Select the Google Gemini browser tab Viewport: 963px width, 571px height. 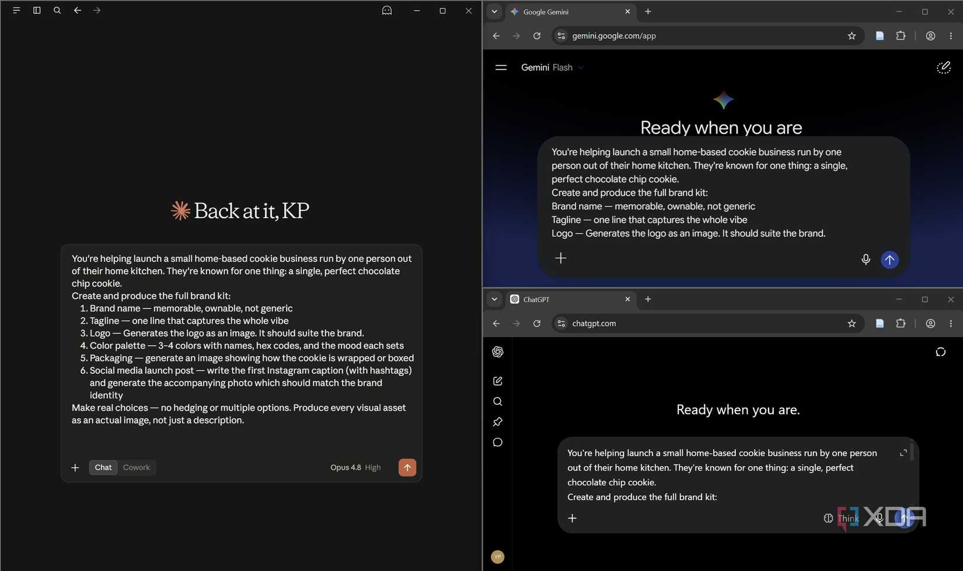[x=571, y=12]
